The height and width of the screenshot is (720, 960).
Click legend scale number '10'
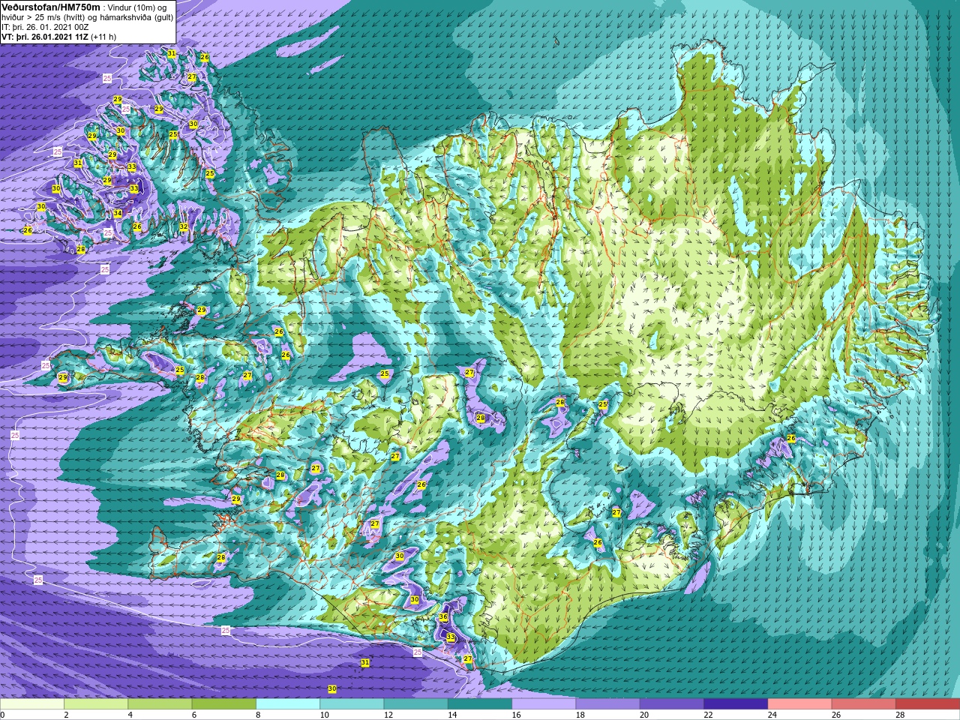[x=324, y=715]
